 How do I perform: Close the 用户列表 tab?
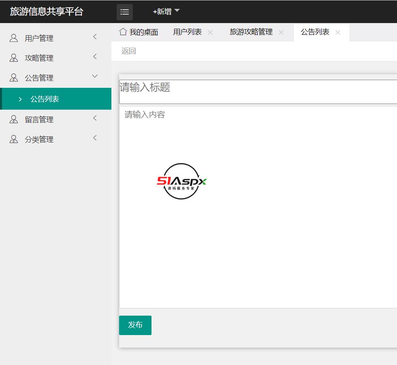coord(210,32)
